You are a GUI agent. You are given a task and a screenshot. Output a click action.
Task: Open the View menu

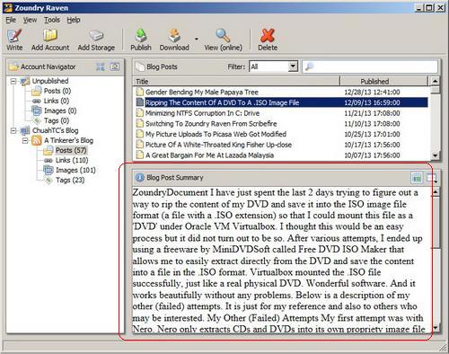click(x=30, y=20)
